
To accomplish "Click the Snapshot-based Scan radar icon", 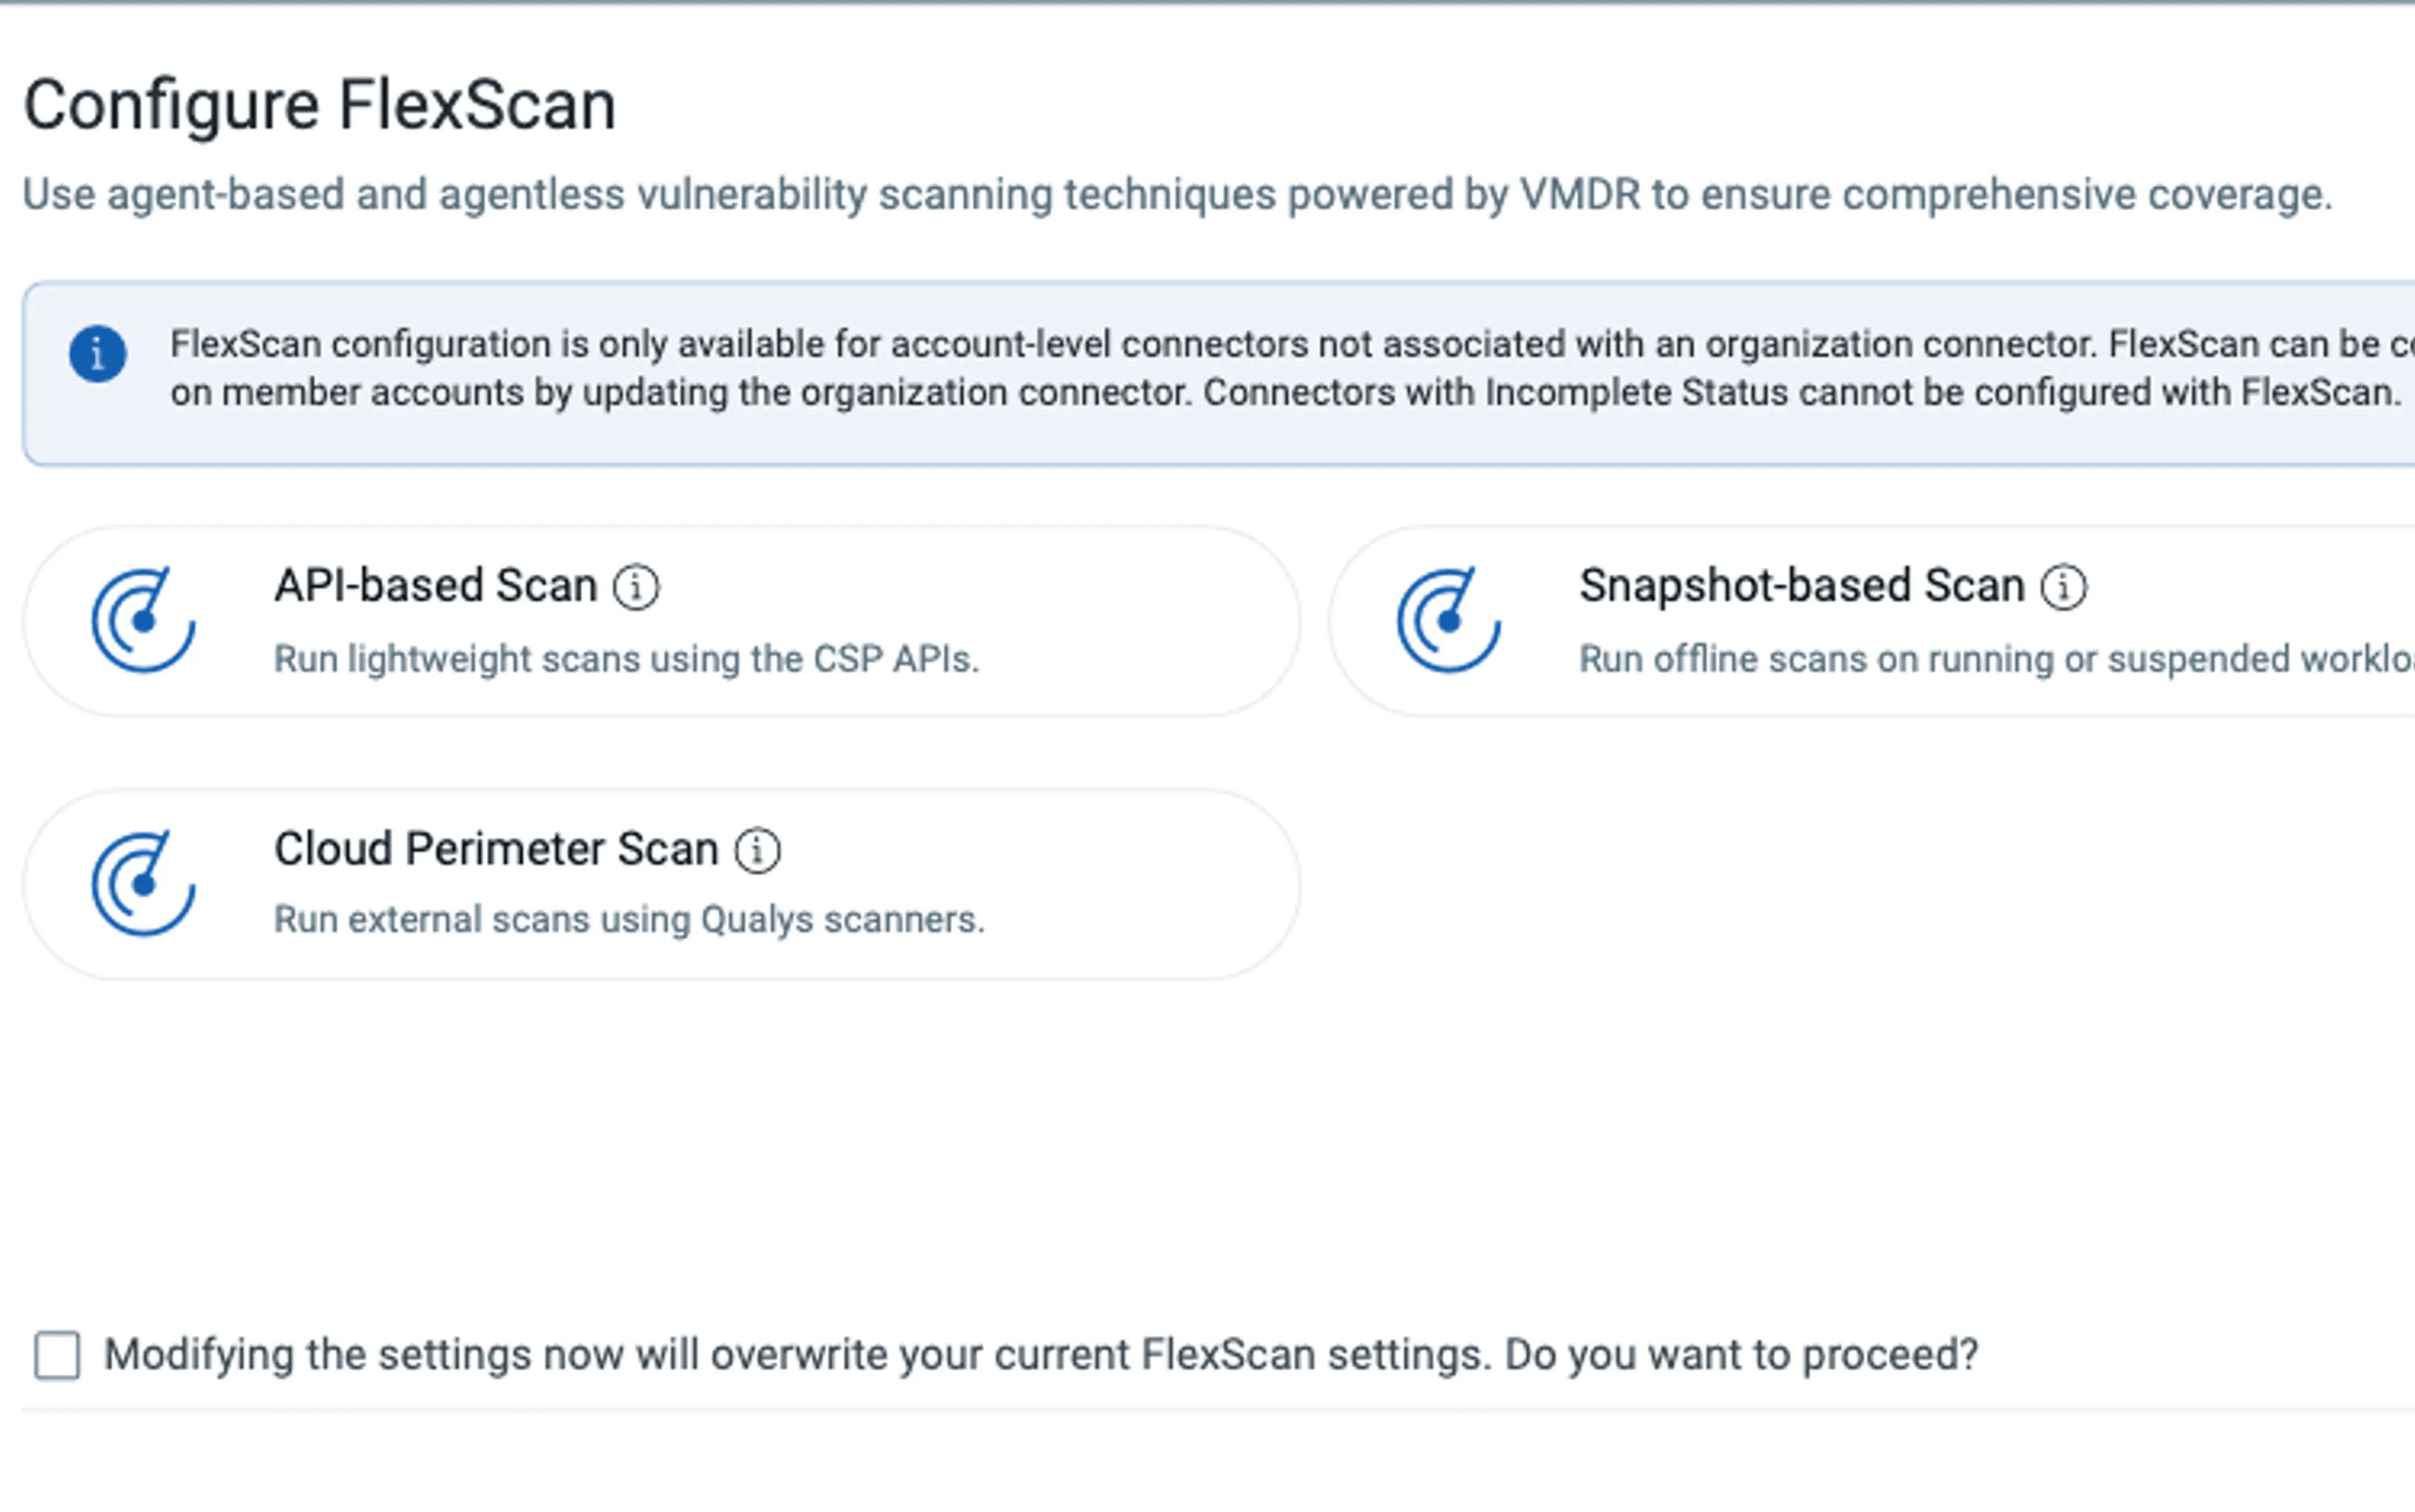I will point(1448,620).
